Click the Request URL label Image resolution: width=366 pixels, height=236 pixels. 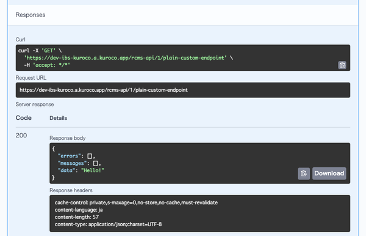pyautogui.click(x=31, y=78)
